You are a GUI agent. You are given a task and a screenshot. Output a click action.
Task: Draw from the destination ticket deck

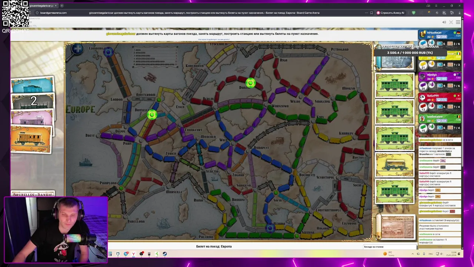pyautogui.click(x=397, y=227)
